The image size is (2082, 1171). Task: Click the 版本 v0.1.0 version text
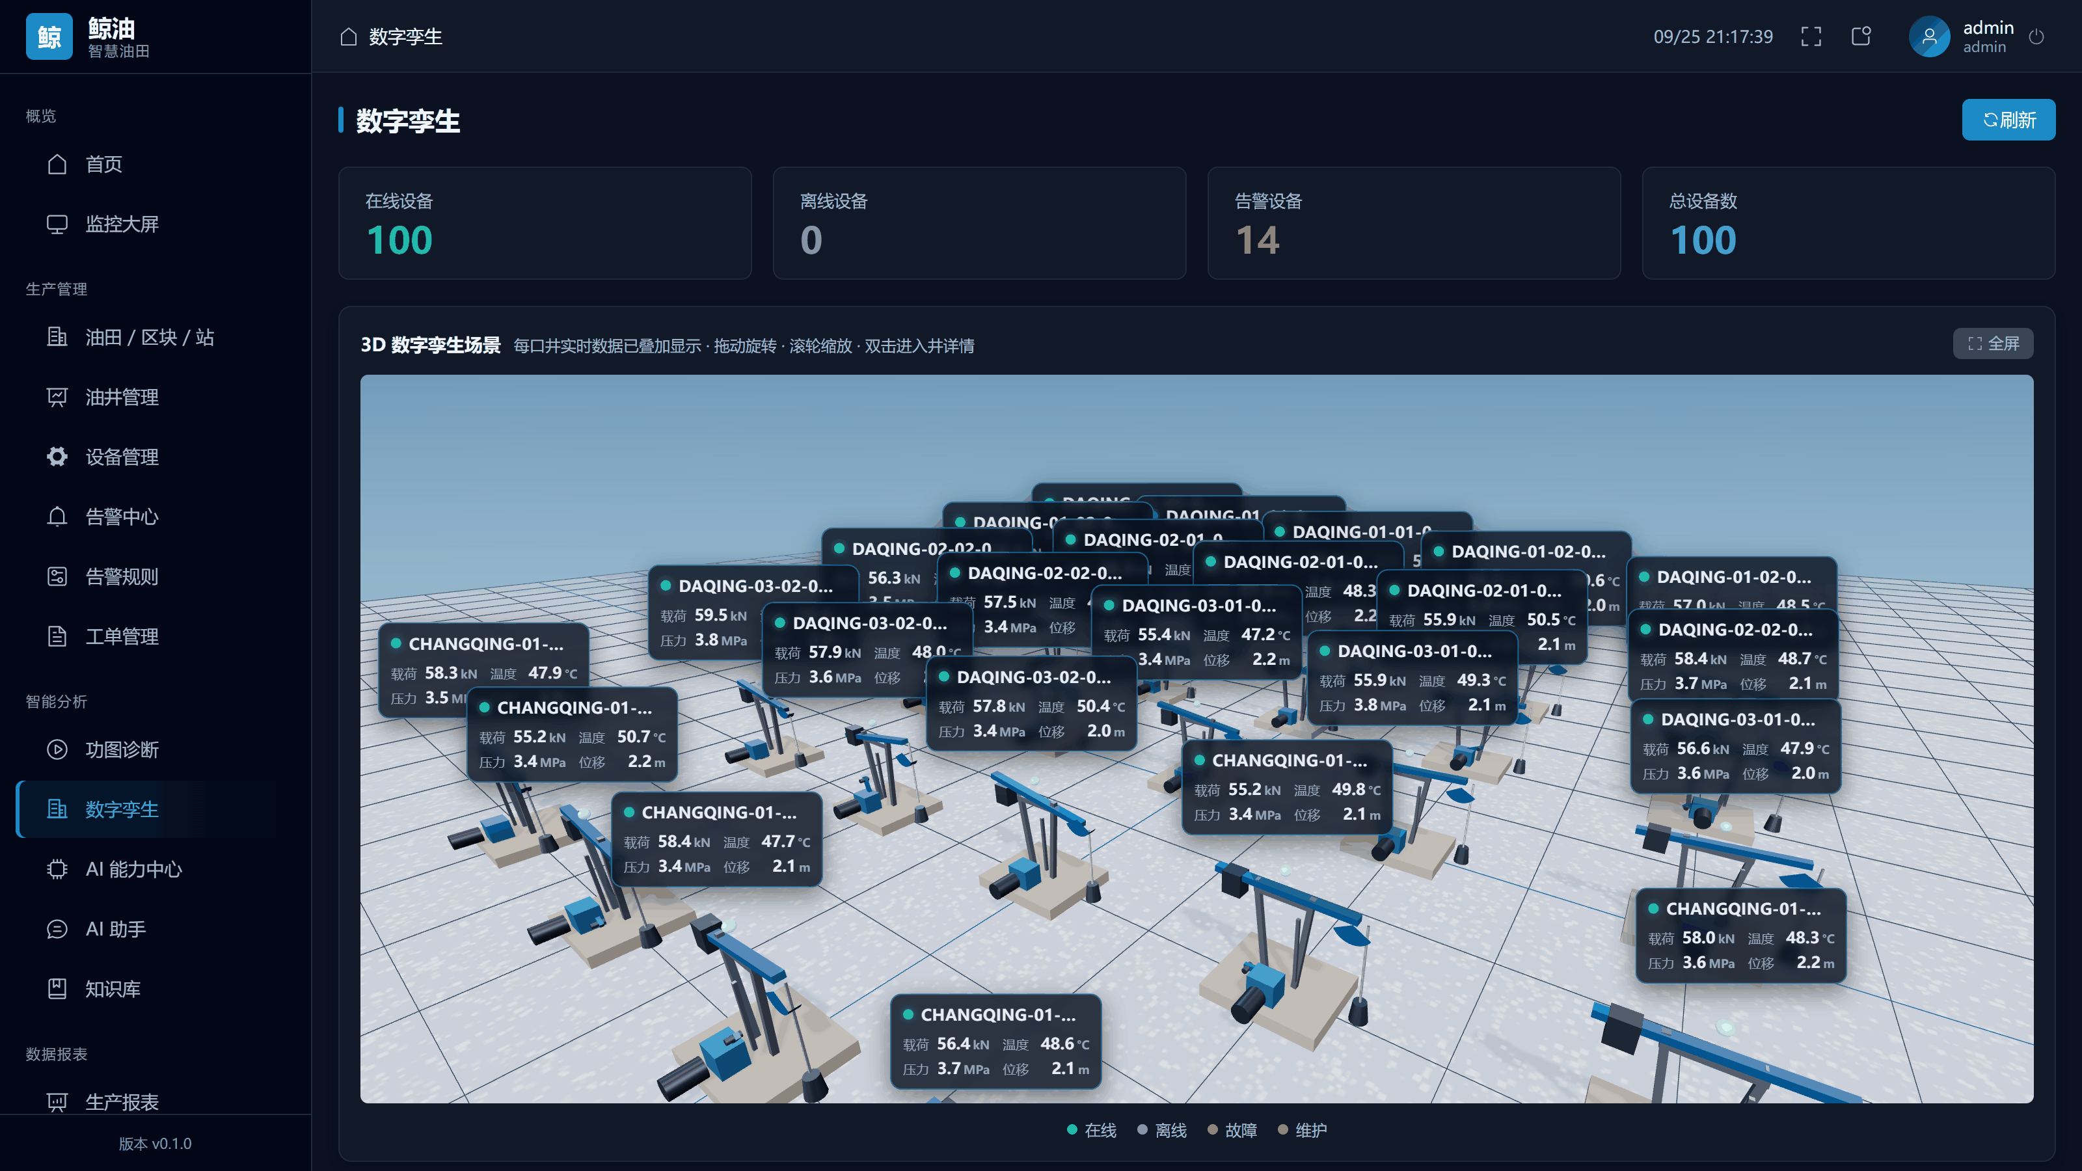coord(155,1143)
